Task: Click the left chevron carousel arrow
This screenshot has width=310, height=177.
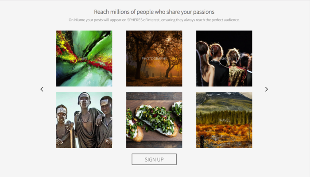Action: coord(42,89)
